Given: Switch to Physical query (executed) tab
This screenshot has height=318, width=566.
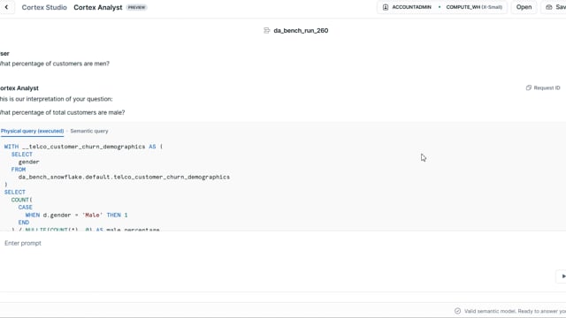Looking at the screenshot, I should click(32, 131).
